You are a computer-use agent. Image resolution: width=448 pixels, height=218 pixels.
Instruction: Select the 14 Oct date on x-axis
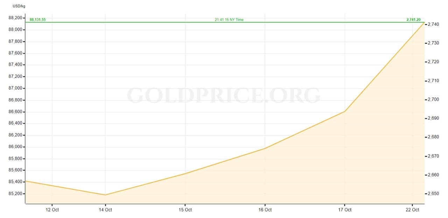(105, 210)
